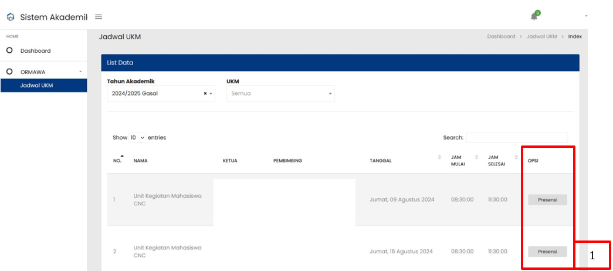This screenshot has height=271, width=613.
Task: Clear the 2024/2025 Gasal selection
Action: (205, 93)
